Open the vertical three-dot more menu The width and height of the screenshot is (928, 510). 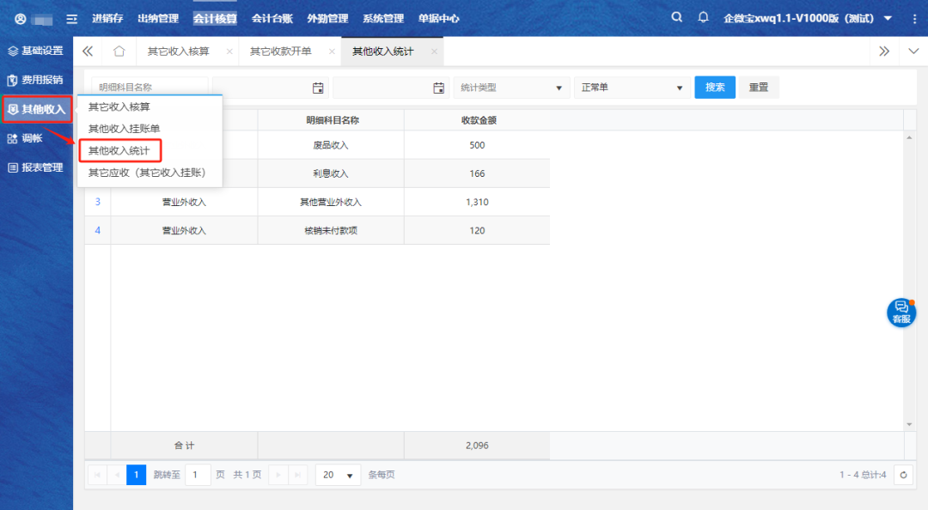(915, 18)
